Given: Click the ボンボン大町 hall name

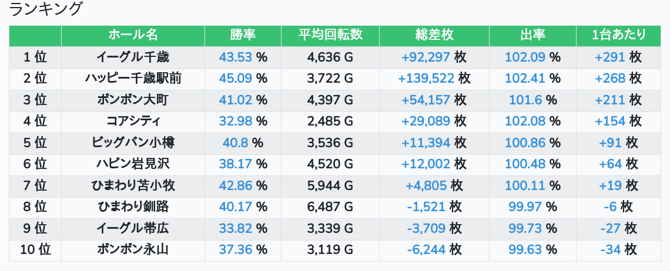Looking at the screenshot, I should [133, 100].
